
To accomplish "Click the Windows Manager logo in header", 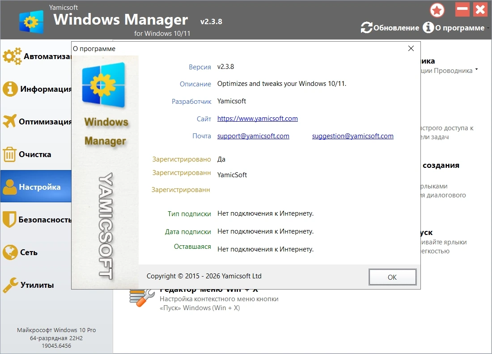I will tap(31, 21).
